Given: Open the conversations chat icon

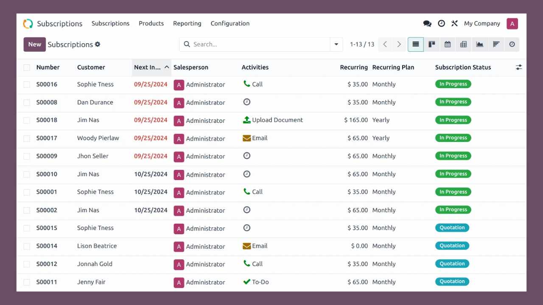Looking at the screenshot, I should pos(427,24).
